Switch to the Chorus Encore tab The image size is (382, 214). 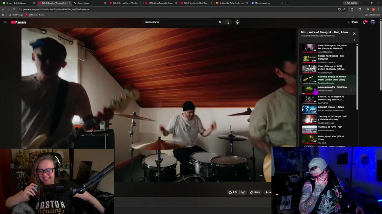90,3
